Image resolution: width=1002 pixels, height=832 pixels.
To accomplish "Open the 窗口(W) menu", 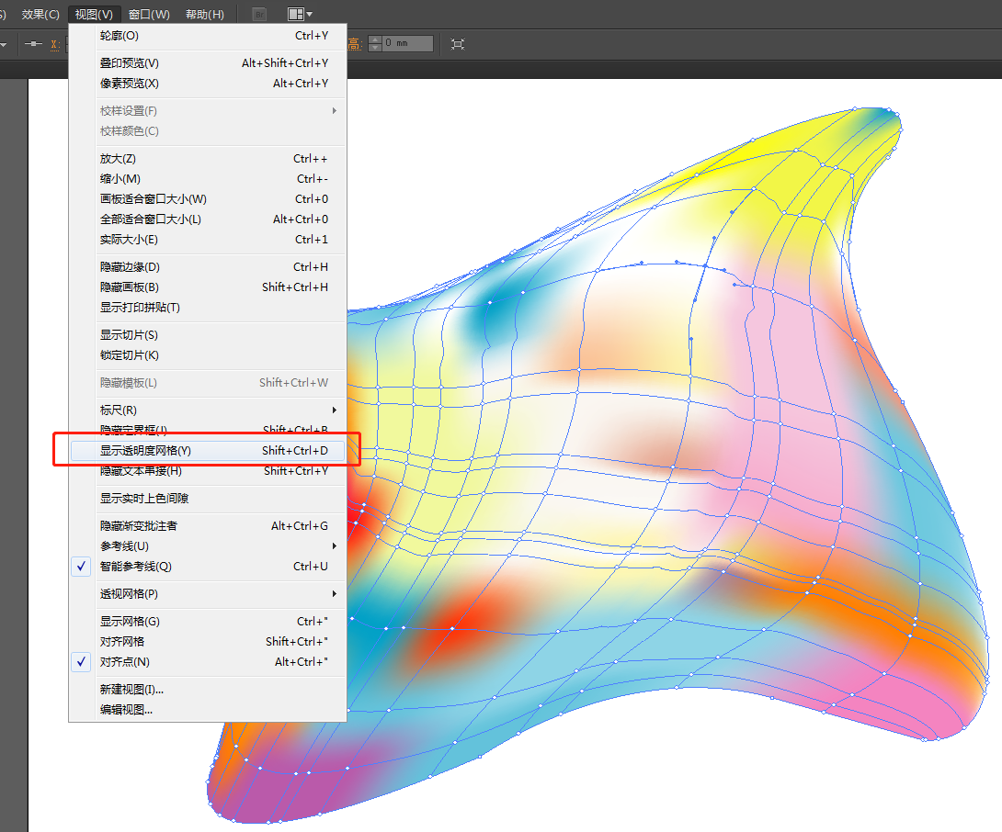I will [149, 14].
